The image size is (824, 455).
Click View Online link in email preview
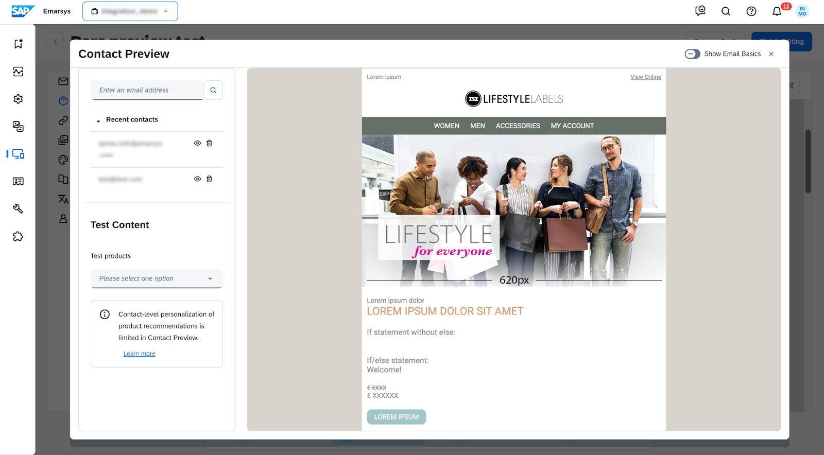click(x=645, y=77)
